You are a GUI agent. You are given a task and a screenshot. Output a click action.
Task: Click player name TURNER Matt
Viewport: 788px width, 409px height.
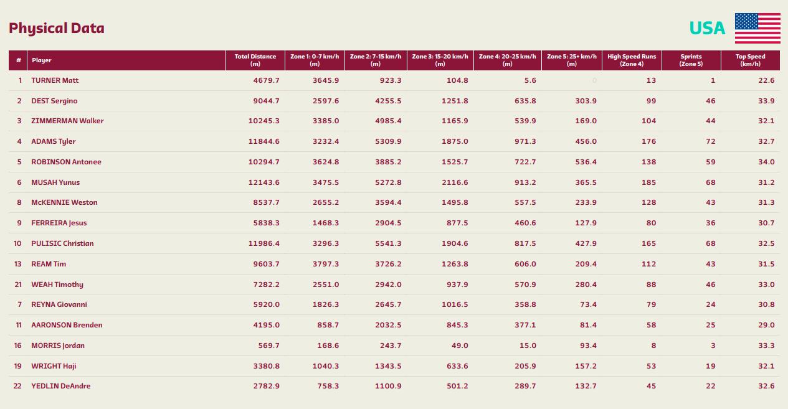tap(55, 80)
